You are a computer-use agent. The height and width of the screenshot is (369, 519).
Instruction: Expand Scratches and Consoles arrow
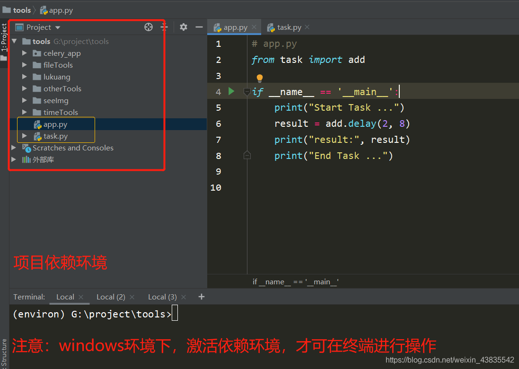point(14,148)
